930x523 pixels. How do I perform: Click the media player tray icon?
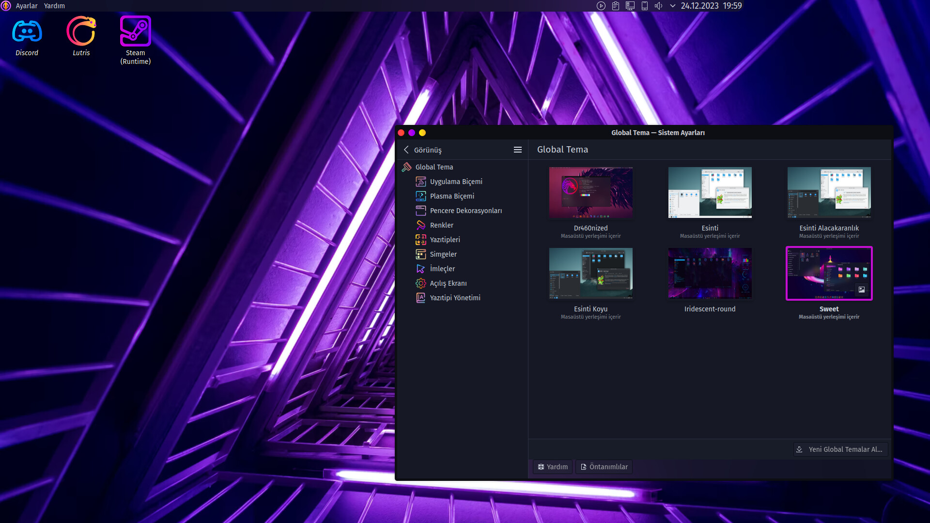(601, 6)
